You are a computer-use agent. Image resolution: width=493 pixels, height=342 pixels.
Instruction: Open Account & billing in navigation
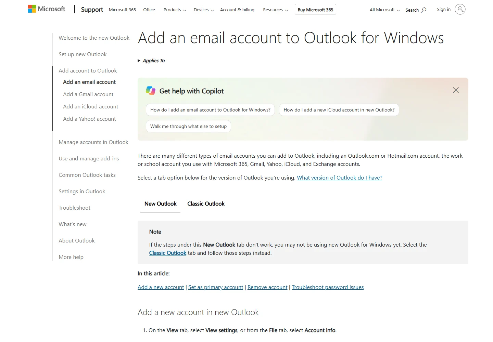point(237,10)
